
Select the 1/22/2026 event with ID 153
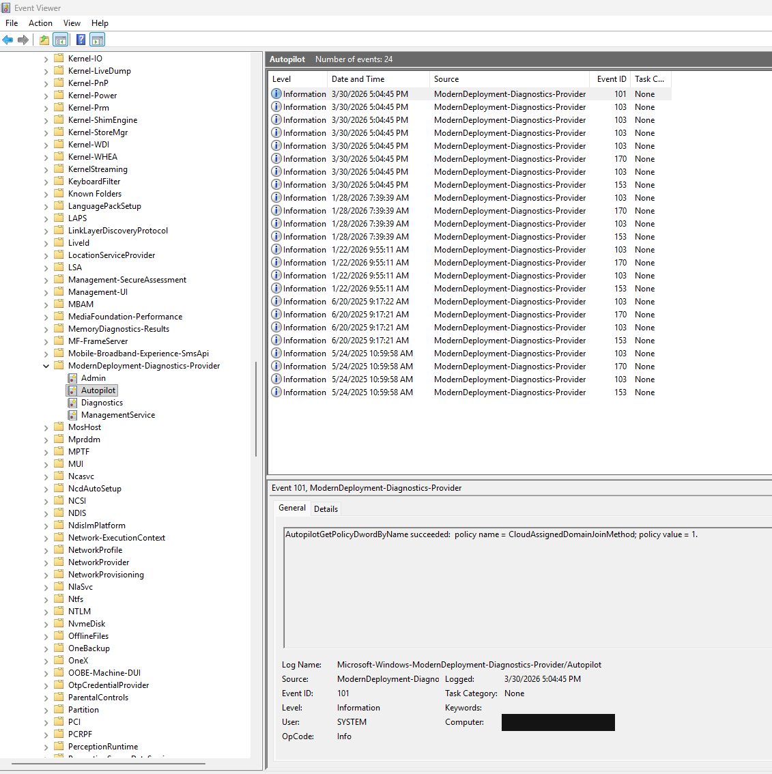pos(470,288)
